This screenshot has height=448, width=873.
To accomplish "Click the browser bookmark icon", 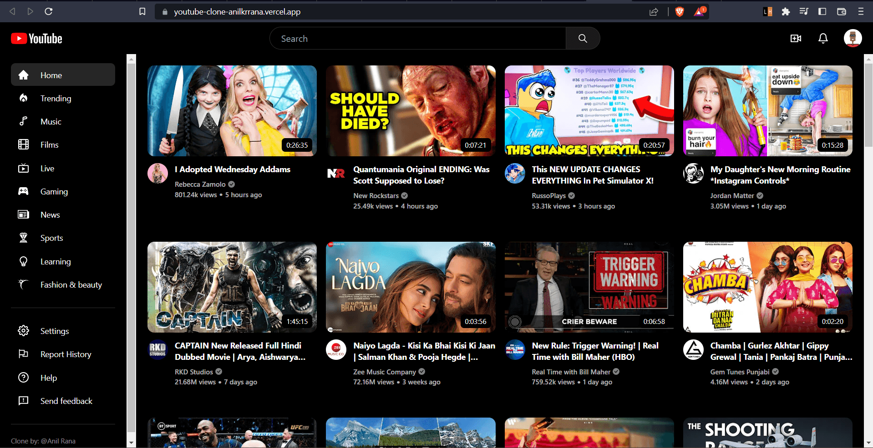I will coord(142,11).
